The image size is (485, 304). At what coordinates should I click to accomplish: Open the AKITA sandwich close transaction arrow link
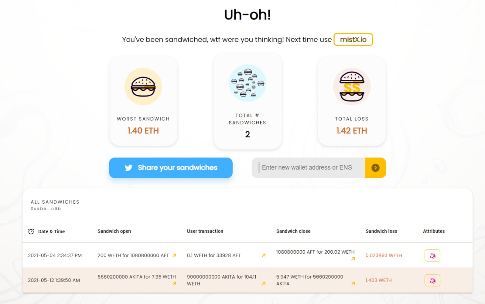click(353, 284)
